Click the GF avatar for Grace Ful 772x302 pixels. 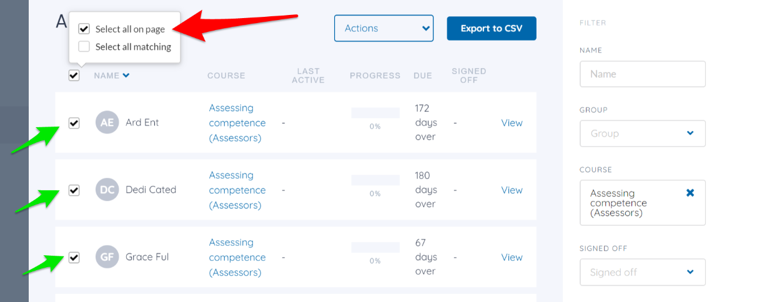tap(107, 257)
